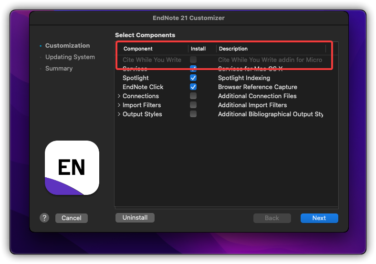Click the Spotlight Indexing description
376x264 pixels.
[x=244, y=78]
